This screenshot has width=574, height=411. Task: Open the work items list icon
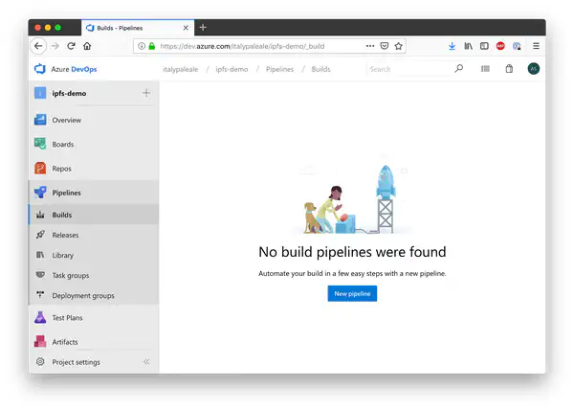pos(485,69)
